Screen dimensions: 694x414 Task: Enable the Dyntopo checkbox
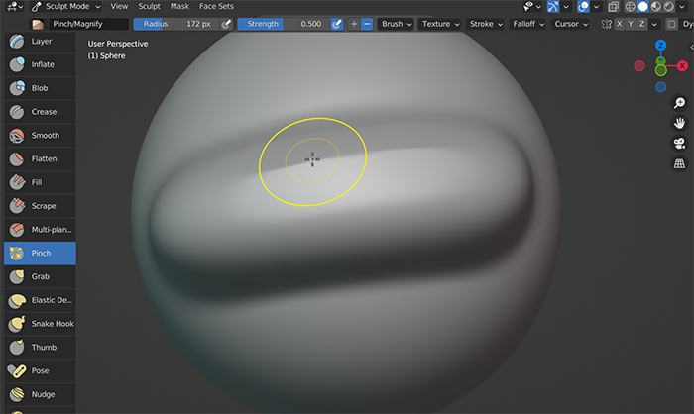672,24
